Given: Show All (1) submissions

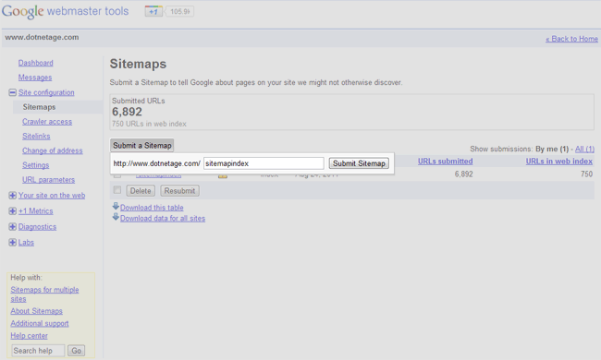Looking at the screenshot, I should (584, 150).
